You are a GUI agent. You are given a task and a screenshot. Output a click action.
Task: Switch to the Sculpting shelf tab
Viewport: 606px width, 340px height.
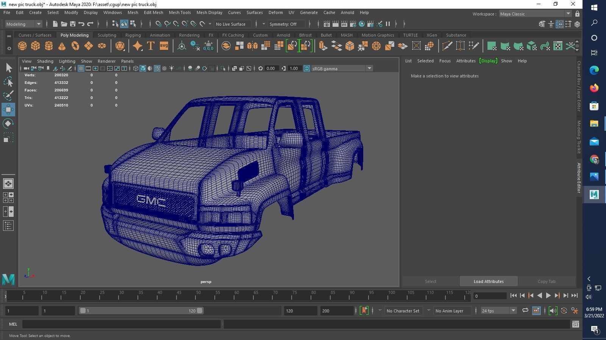pyautogui.click(x=107, y=35)
